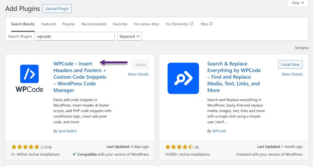The width and height of the screenshot is (313, 167).
Task: Switch to the Popular tab
Action: [x=68, y=24]
